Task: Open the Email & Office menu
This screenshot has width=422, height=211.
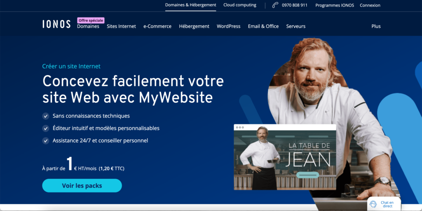Action: coord(263,26)
